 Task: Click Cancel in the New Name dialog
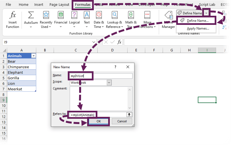click(x=122, y=121)
